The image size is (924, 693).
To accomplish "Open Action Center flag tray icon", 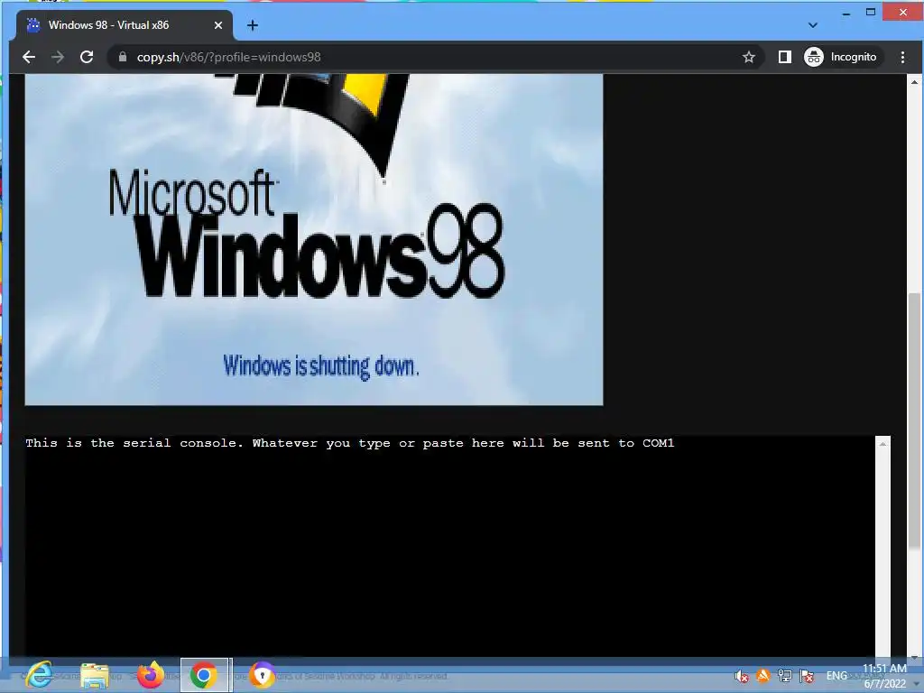I will 807,676.
